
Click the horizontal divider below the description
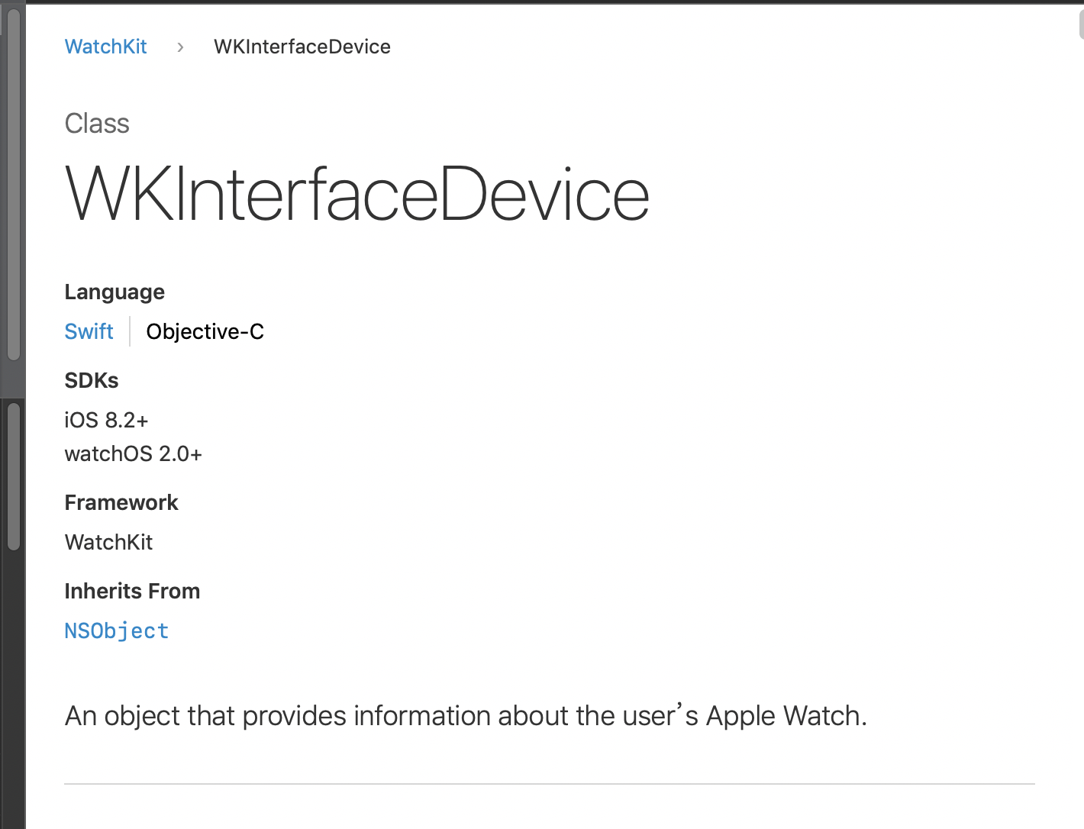pos(549,784)
